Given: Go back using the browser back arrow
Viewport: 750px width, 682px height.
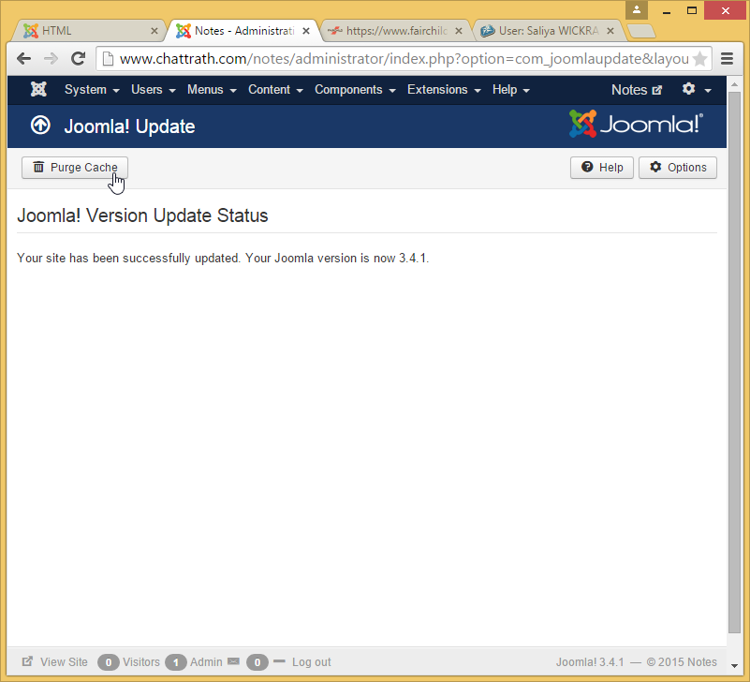Looking at the screenshot, I should (x=24, y=58).
